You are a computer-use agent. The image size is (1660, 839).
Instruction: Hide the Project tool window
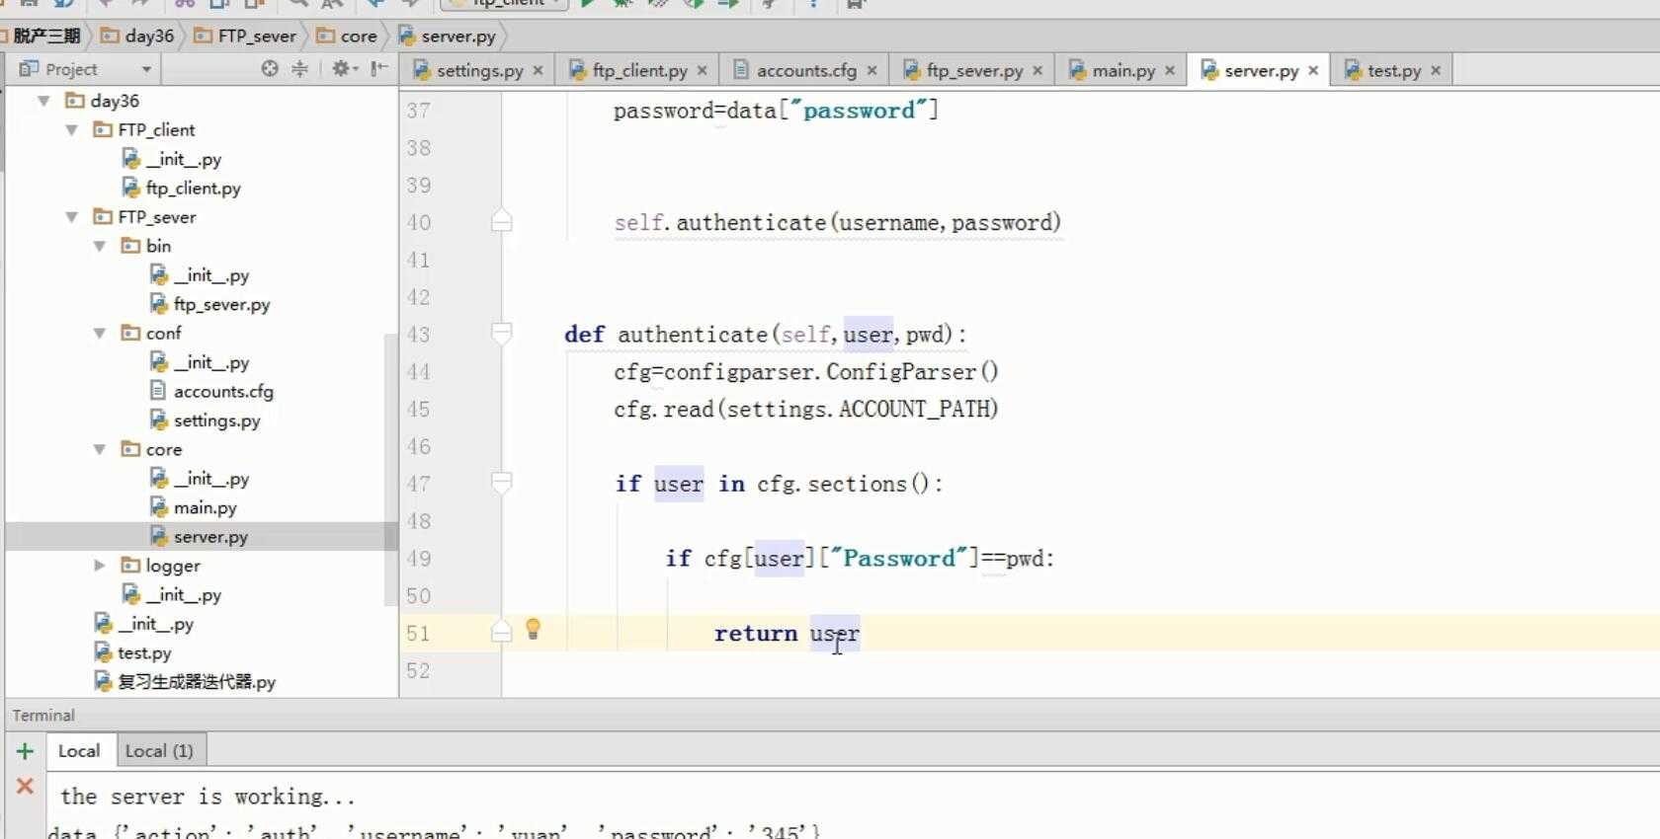pyautogui.click(x=378, y=69)
